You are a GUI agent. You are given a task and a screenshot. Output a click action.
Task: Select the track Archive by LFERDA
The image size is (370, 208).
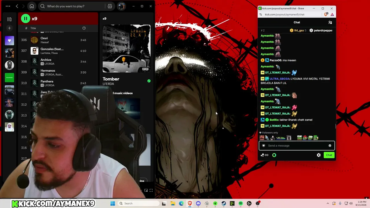58,62
